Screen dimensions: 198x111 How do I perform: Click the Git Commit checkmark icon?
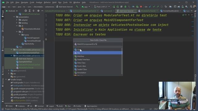tap(154, 7)
